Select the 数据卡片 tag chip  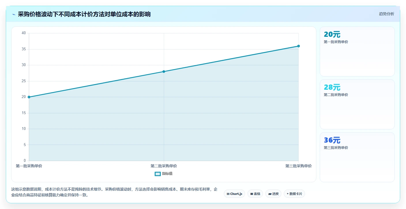coord(294,194)
